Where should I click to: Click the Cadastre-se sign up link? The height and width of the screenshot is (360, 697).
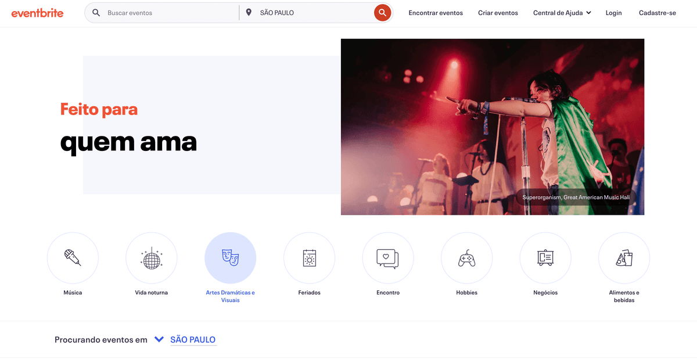point(657,13)
